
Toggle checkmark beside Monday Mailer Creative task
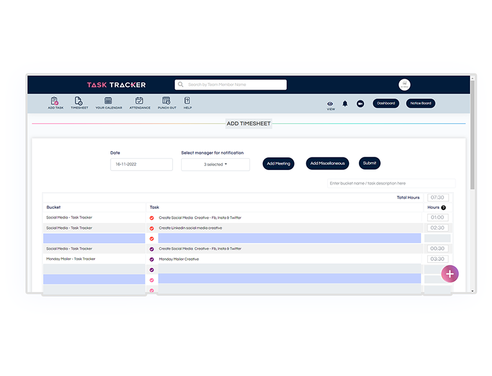[x=152, y=259]
